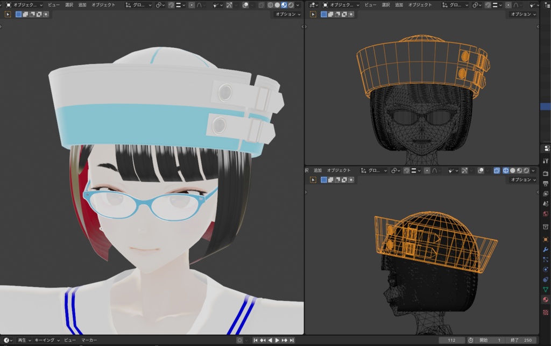Choose Extend selection mode in left viewport
Viewport: 551px width, 346px height.
tap(25, 15)
